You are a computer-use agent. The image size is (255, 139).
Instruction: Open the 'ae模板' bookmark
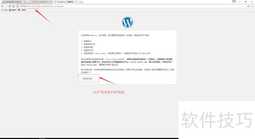pyautogui.click(x=22, y=10)
